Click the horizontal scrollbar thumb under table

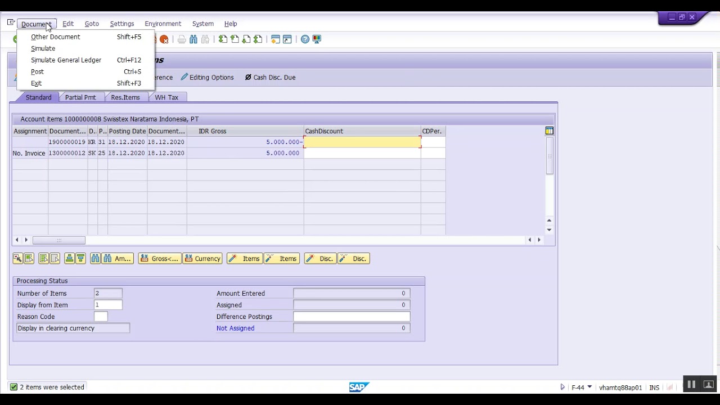click(x=59, y=240)
